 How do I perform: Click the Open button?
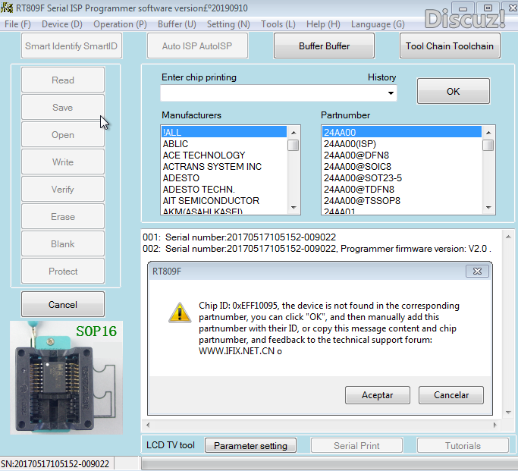(x=63, y=135)
